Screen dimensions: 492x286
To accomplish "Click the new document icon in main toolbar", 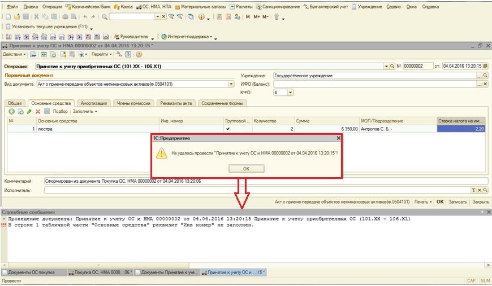I will click(x=8, y=16).
